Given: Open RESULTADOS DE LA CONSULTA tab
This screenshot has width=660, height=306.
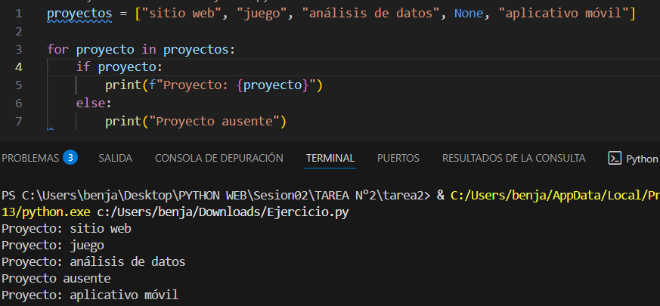Looking at the screenshot, I should pyautogui.click(x=513, y=158).
